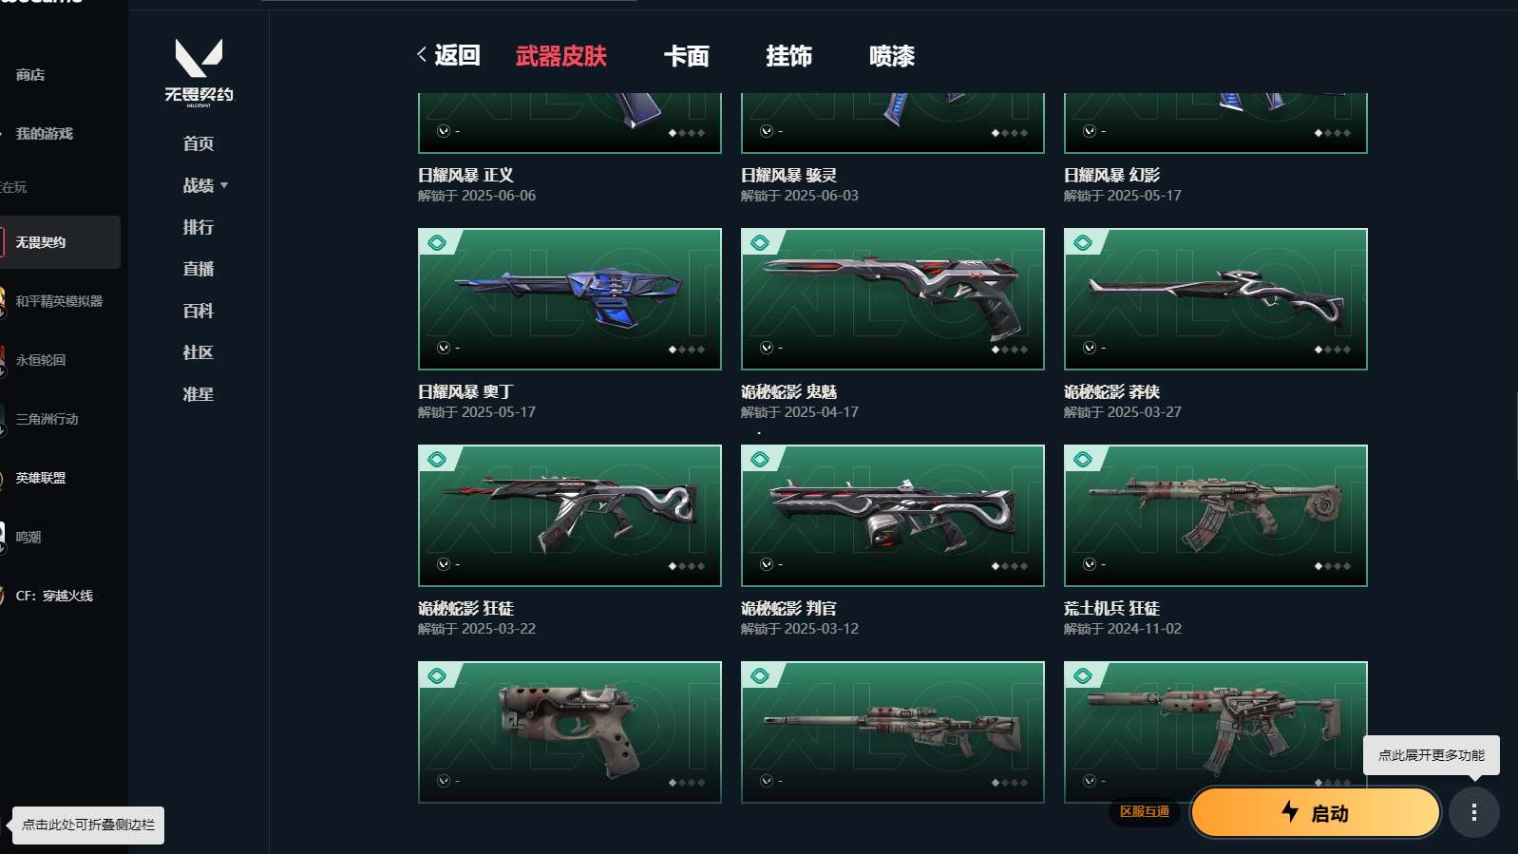Click the teal badge icon on 日耀风暴 奥丁 card
This screenshot has width=1518, height=854.
(437, 243)
